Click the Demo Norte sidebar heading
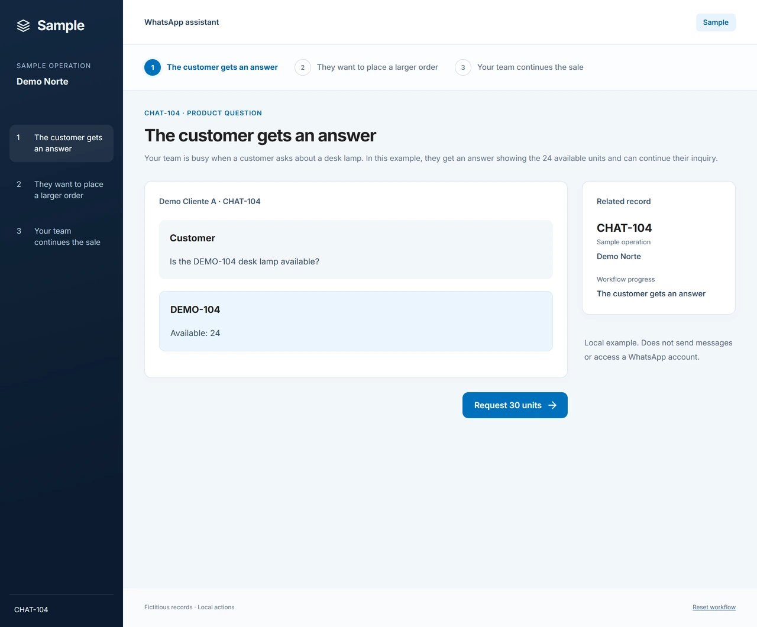 (43, 82)
